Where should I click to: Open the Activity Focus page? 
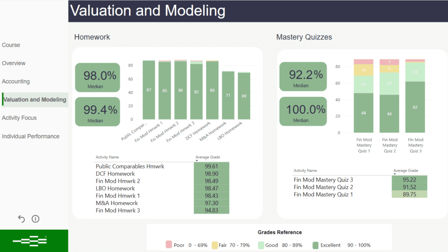[19, 118]
